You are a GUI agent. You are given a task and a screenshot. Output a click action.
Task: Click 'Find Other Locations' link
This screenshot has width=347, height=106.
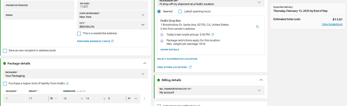click(172, 67)
